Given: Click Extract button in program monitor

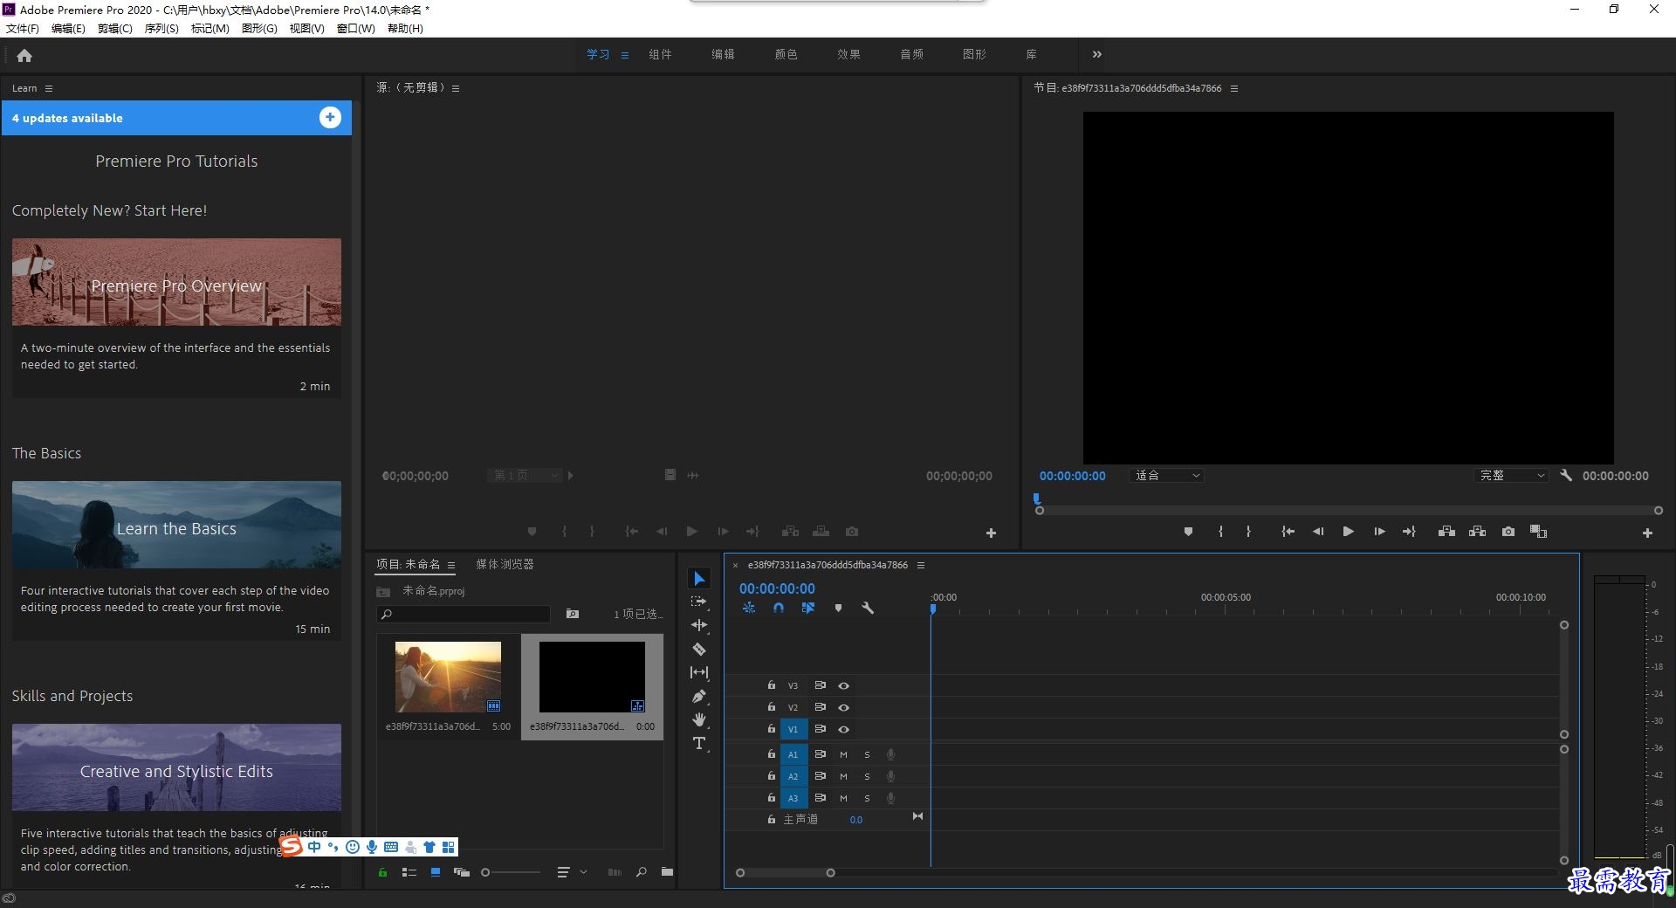Looking at the screenshot, I should (x=1477, y=531).
